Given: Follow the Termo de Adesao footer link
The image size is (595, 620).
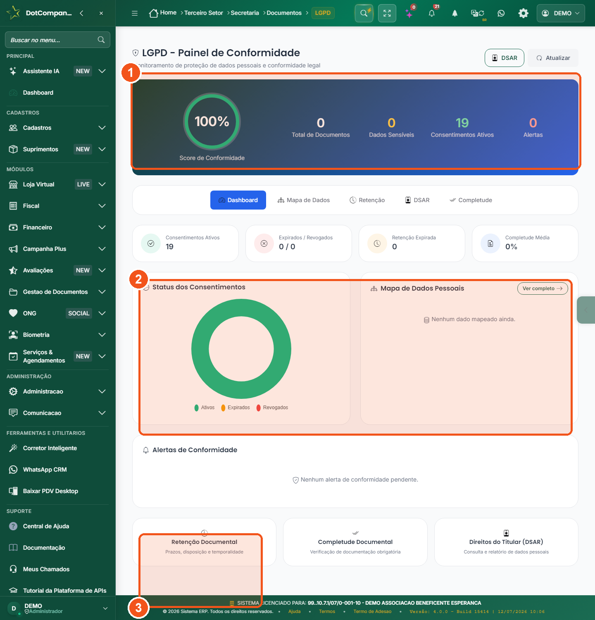Looking at the screenshot, I should (372, 611).
